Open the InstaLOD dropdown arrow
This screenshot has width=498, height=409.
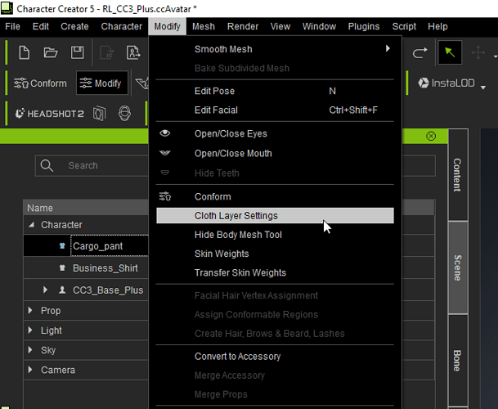483,88
